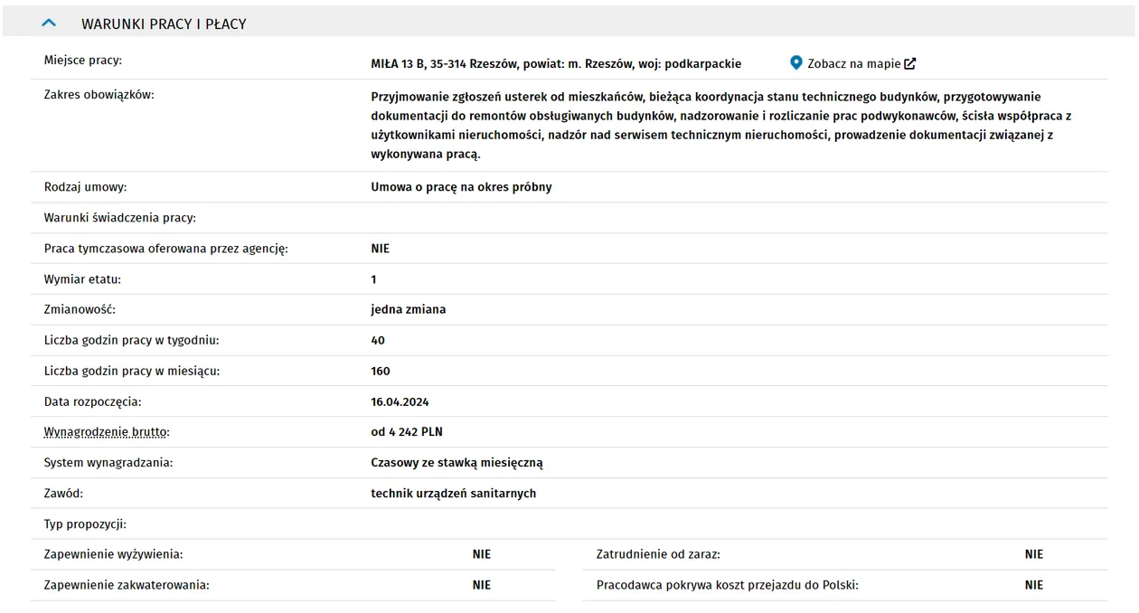Screen dimensions: 1139x613
Task: Click the external link icon after Zobacz na mapie
Action: tap(910, 63)
